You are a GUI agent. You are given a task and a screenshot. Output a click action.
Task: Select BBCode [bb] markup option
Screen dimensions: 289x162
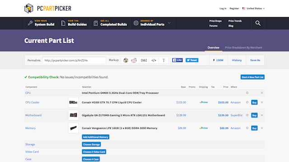tap(144, 60)
